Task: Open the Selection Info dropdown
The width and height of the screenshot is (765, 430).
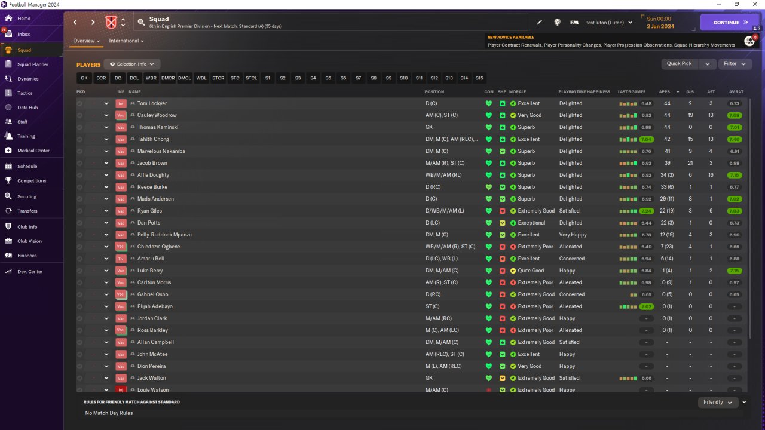Action: pyautogui.click(x=132, y=64)
